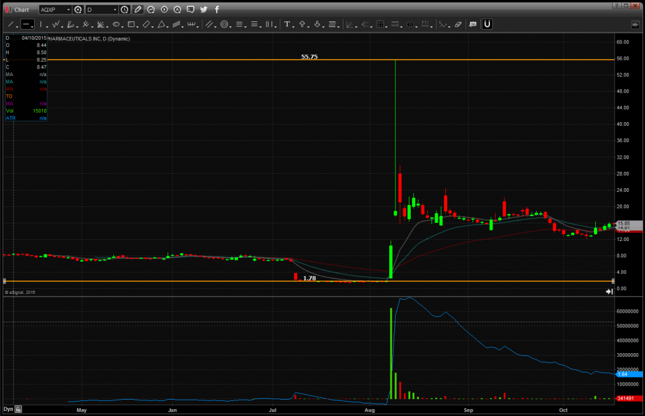Expand the rectangle tool options arrow

click(x=138, y=25)
